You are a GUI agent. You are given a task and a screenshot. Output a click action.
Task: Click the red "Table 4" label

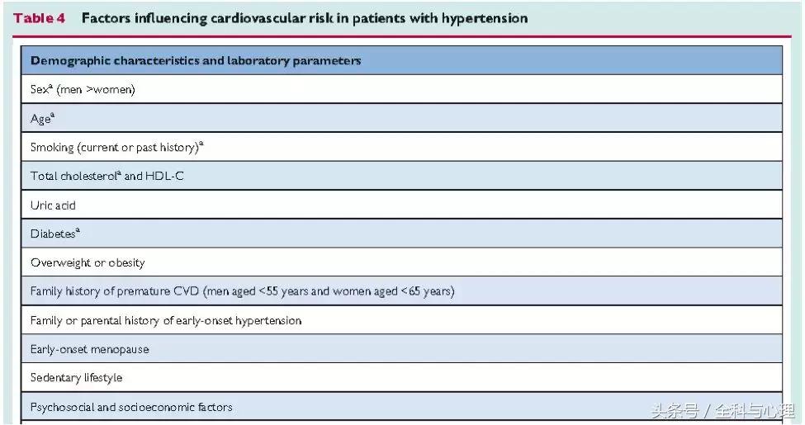[39, 18]
